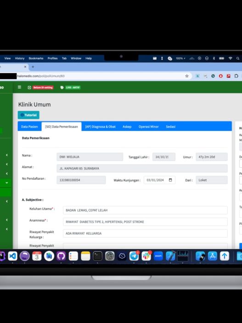Screen dimensions: 242x323
Task: Switch to the [AP] Diagnosa & Obat tab
Action: pos(100,127)
